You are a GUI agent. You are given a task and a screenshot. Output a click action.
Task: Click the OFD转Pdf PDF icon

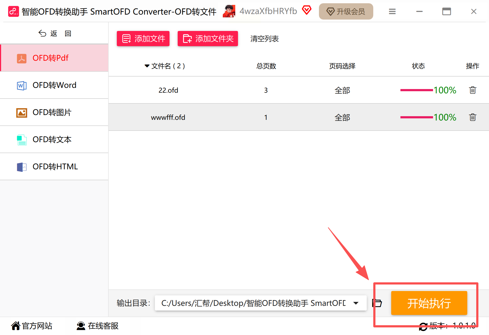tap(22, 58)
